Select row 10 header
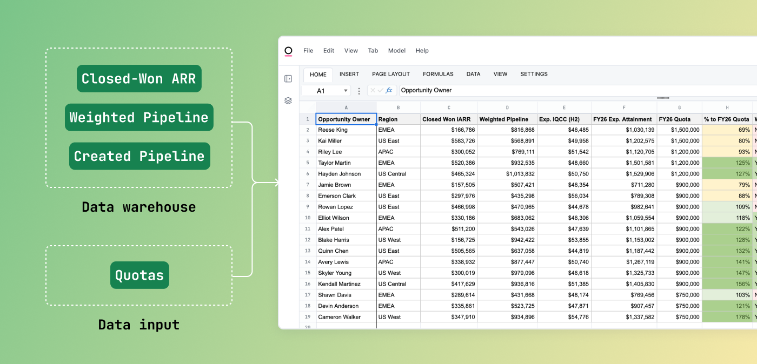The image size is (757, 364). tap(308, 218)
